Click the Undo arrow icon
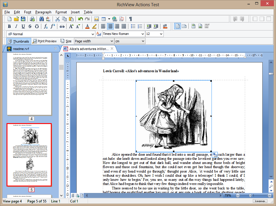Image resolution: width=276 pixels, height=206 pixels. pyautogui.click(x=81, y=19)
